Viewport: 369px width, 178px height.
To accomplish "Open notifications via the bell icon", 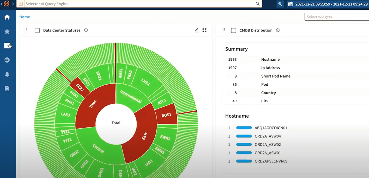I will point(7,74).
